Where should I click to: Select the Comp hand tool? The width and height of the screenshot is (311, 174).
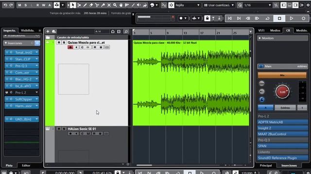121,5
